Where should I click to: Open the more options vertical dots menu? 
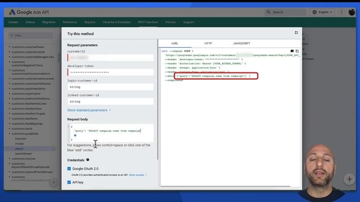[341, 12]
